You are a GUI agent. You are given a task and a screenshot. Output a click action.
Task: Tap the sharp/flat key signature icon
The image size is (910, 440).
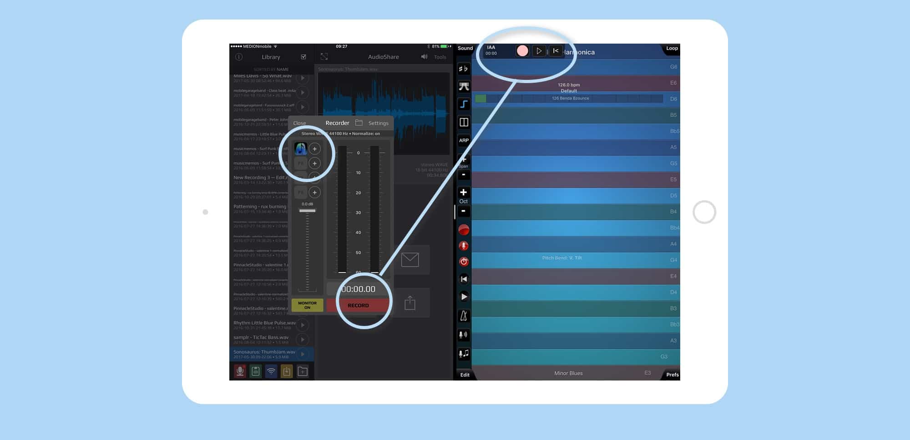coord(464,69)
